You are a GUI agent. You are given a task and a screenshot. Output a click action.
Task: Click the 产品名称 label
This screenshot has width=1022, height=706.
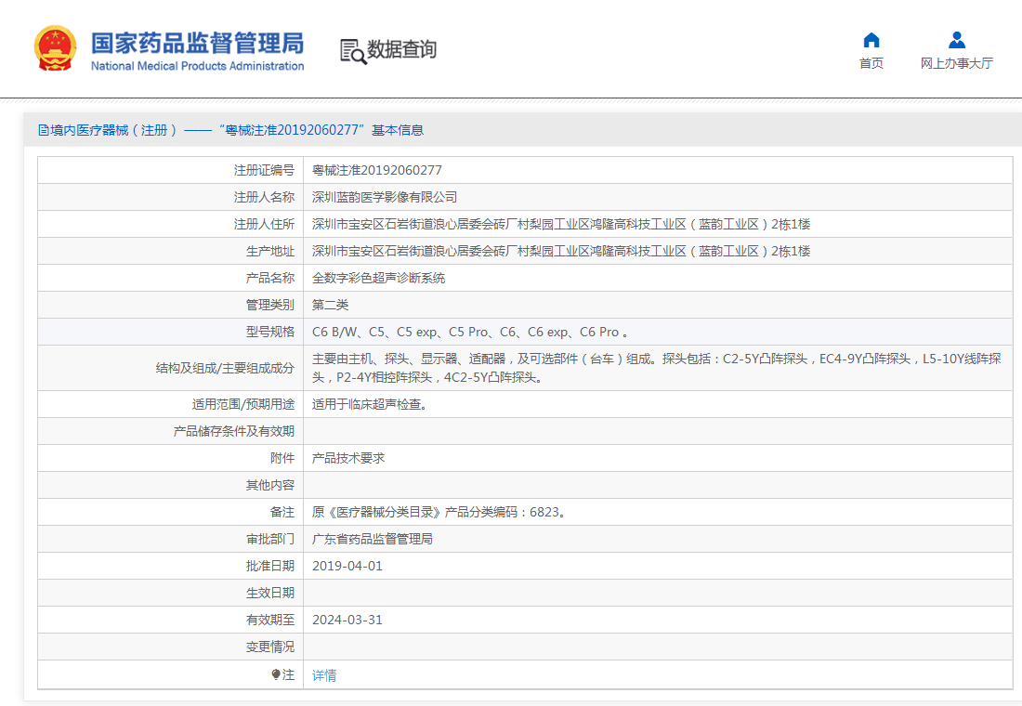click(269, 278)
